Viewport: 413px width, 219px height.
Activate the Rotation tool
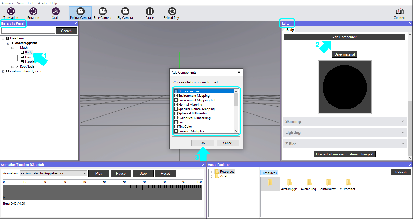point(33,11)
